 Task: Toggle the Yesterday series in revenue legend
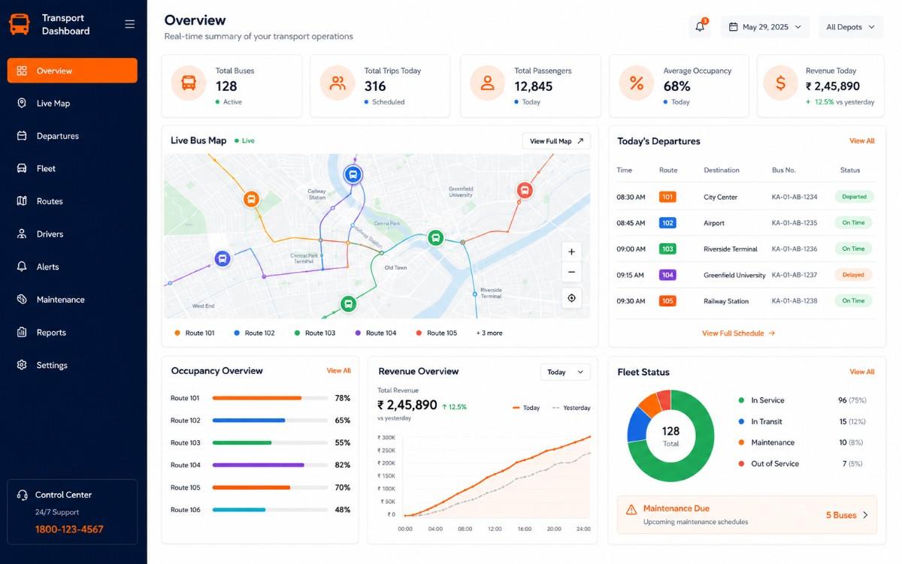(x=571, y=408)
